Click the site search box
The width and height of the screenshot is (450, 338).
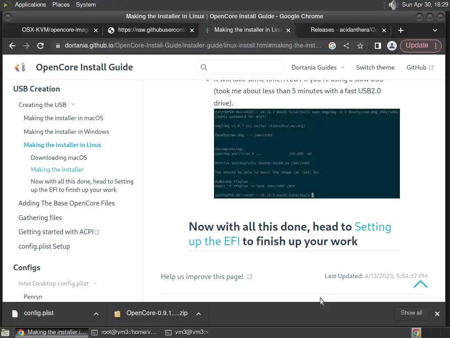coord(240,67)
